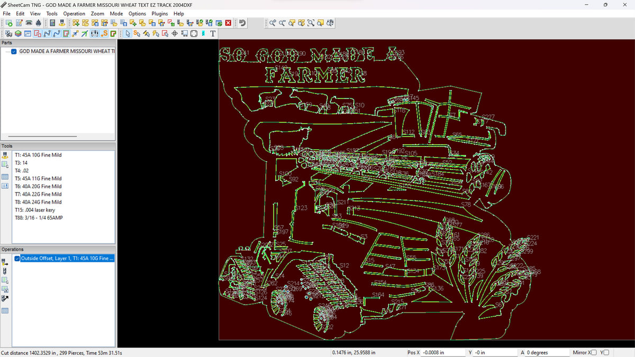Select the Outside Offset, Layer 1 operation
Viewport: 635px width, 357px height.
pyautogui.click(x=67, y=259)
